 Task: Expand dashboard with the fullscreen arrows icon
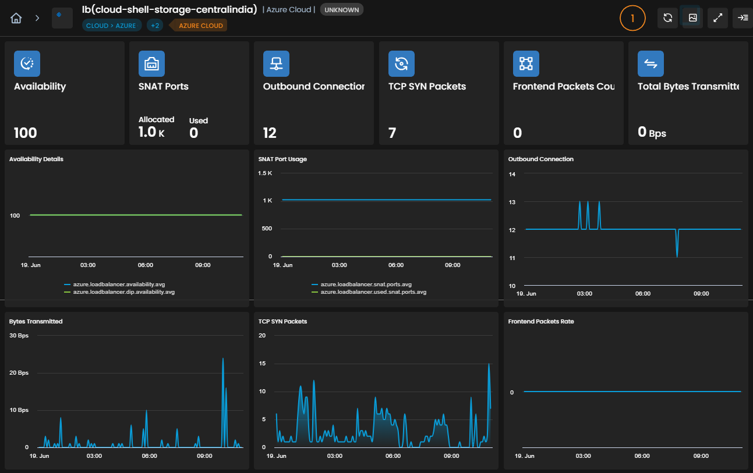717,18
